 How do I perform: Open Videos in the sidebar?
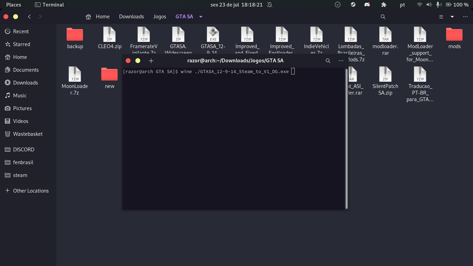[x=28, y=121]
